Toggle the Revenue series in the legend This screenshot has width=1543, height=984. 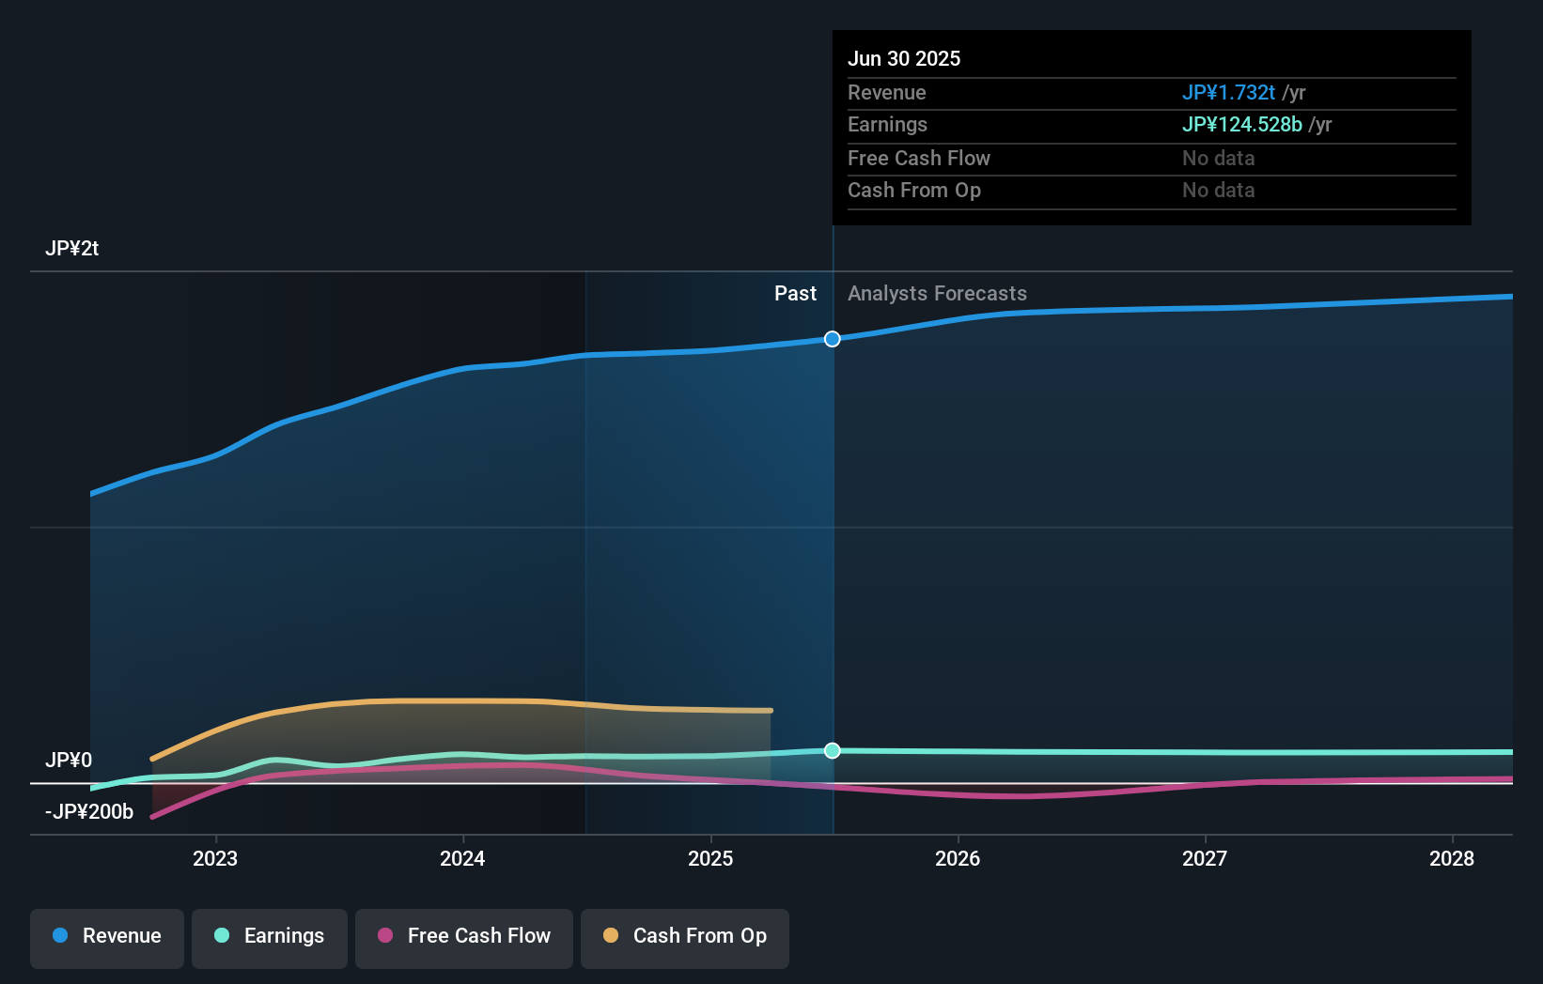coord(106,937)
